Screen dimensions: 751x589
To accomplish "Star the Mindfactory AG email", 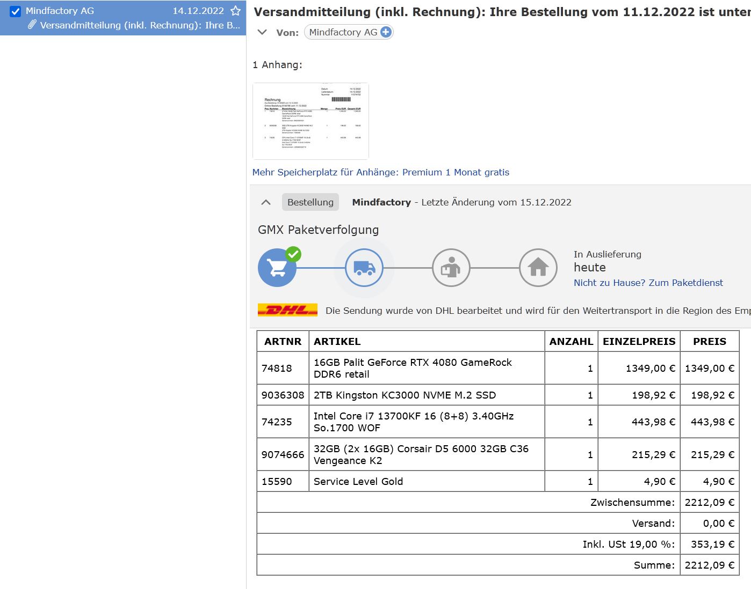I will 235,11.
